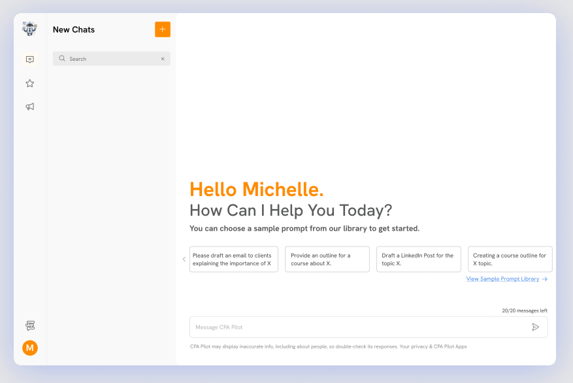Clear the chat search with the X
573x383 pixels.
(163, 59)
